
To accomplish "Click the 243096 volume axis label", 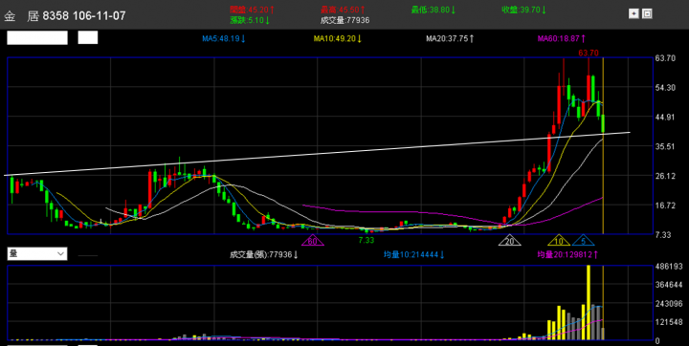I will click(x=668, y=303).
